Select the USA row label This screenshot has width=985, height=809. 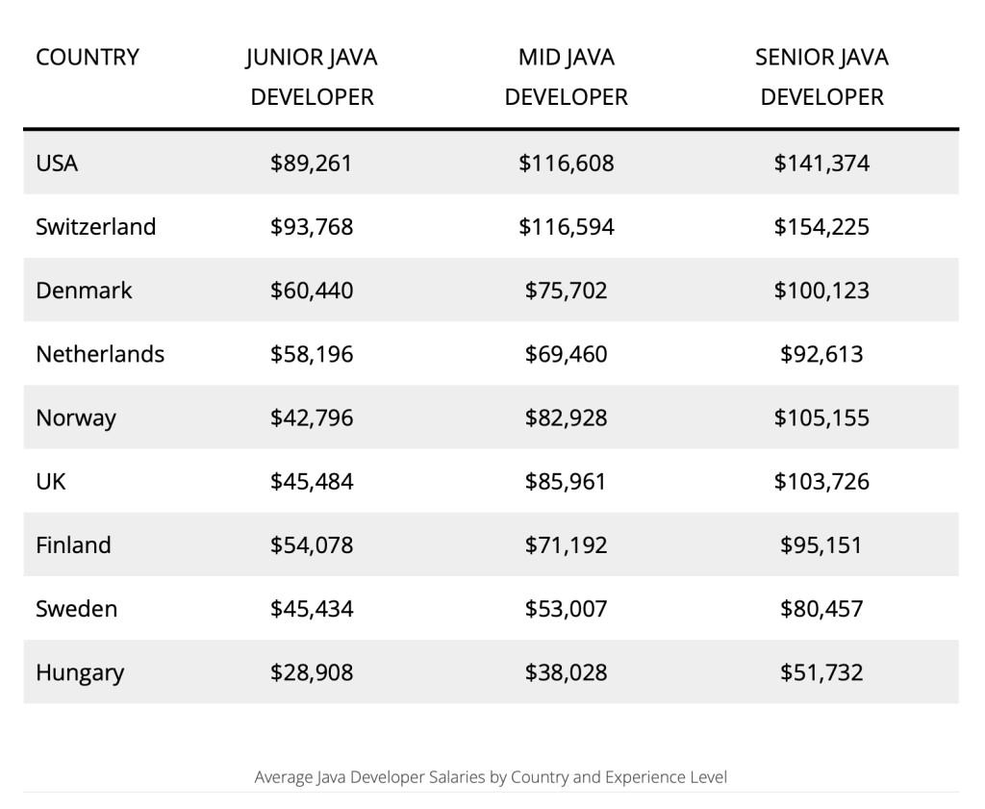[x=57, y=164]
